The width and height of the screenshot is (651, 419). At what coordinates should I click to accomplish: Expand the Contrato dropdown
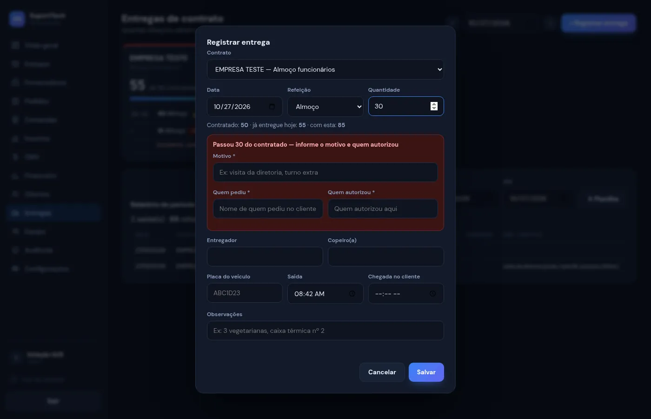[x=325, y=69]
